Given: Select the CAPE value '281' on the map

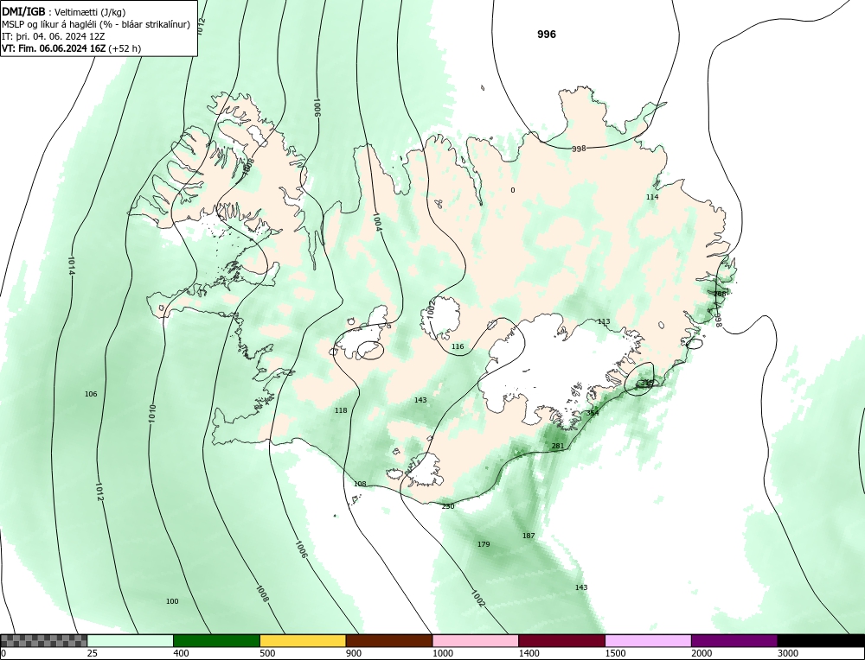Looking at the screenshot, I should pos(558,446).
